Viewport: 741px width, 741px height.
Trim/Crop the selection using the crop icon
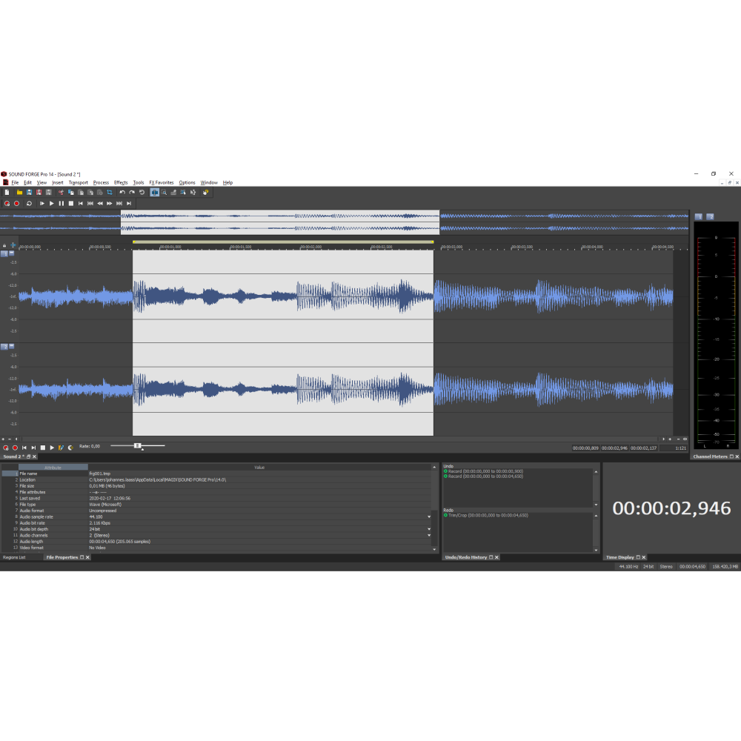tap(110, 193)
